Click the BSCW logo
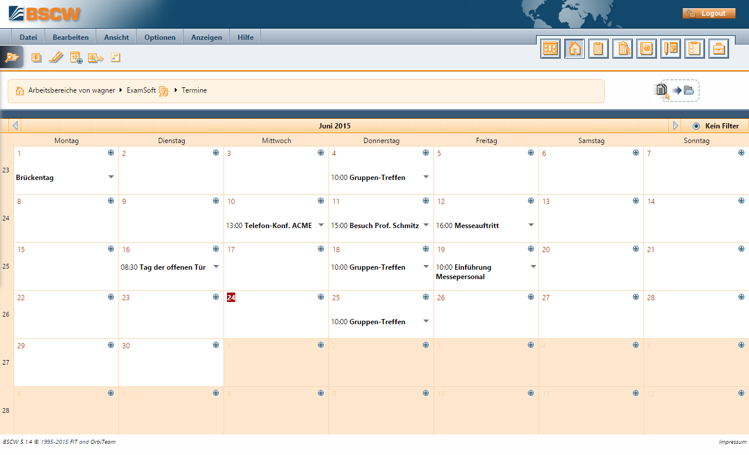Viewport: 749px width, 455px height. pos(45,13)
